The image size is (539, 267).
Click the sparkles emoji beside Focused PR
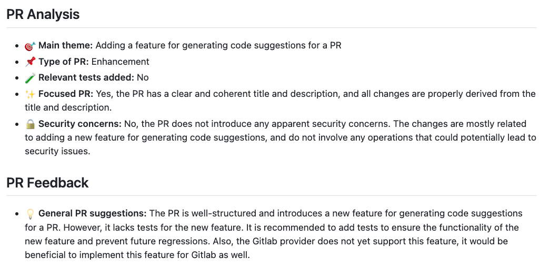(30, 94)
